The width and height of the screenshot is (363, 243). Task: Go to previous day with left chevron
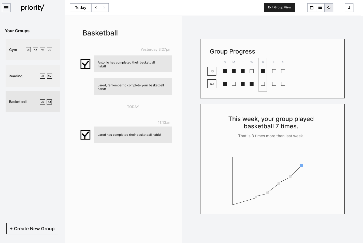pos(96,8)
